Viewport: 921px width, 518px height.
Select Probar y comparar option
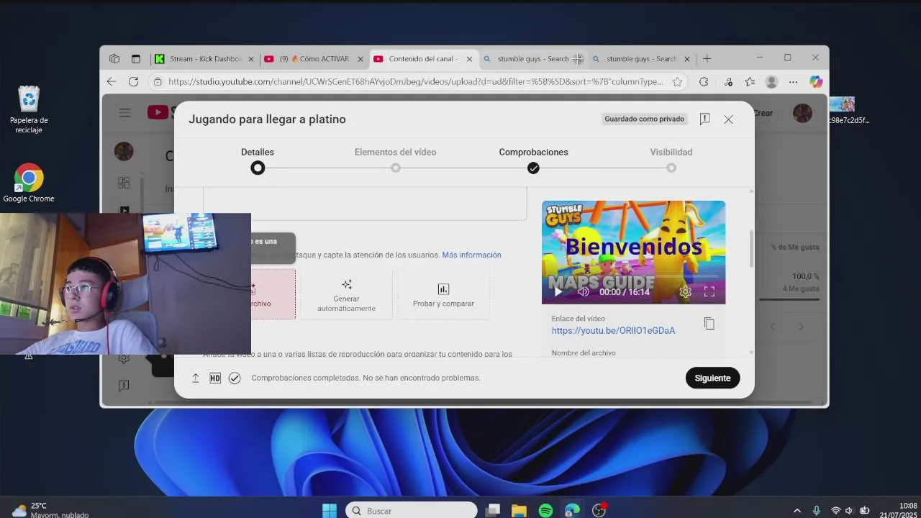pos(443,294)
